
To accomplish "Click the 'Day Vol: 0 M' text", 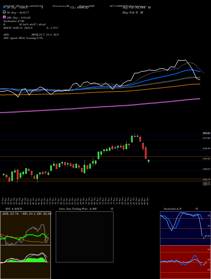I will (133, 13).
